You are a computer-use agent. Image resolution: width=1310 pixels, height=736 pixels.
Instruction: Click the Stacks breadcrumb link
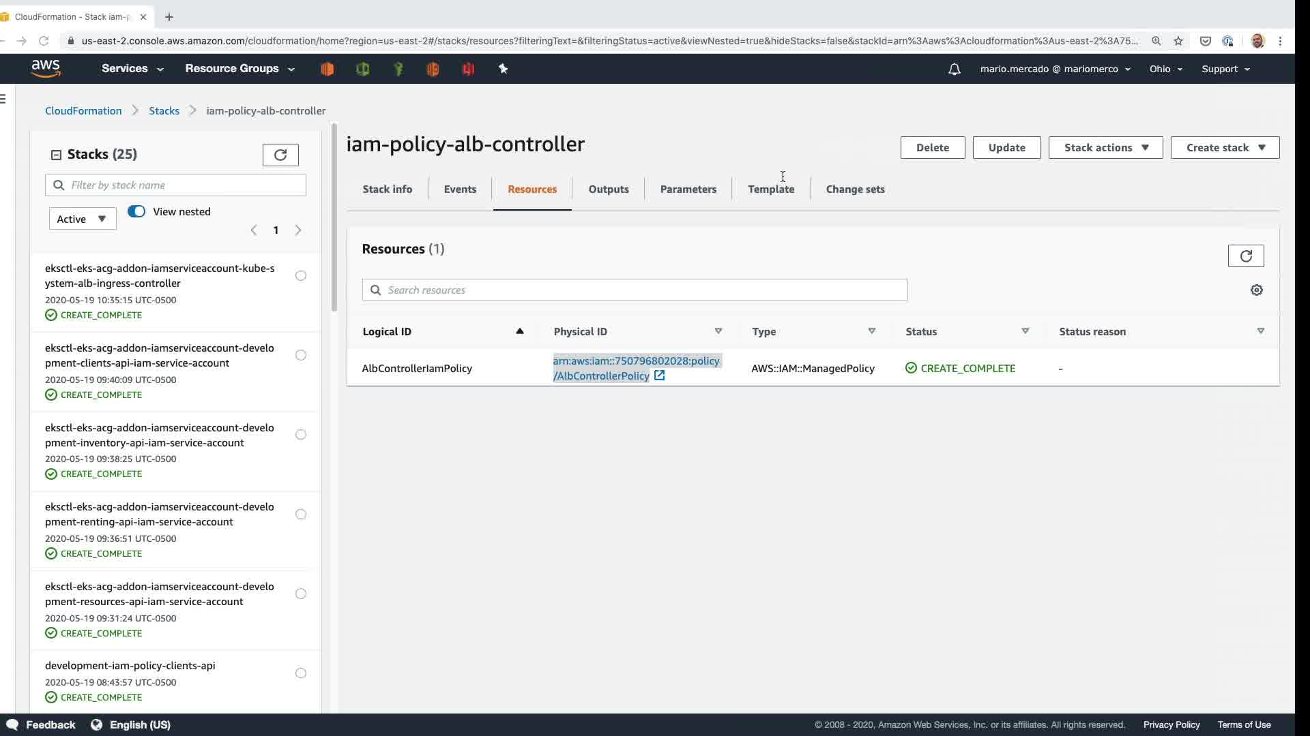point(164,110)
